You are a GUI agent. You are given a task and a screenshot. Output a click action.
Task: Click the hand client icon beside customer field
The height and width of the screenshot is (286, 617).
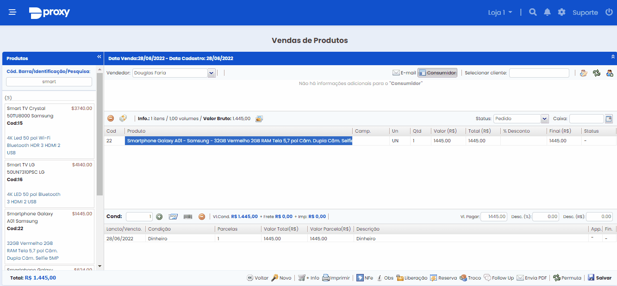tap(583, 73)
